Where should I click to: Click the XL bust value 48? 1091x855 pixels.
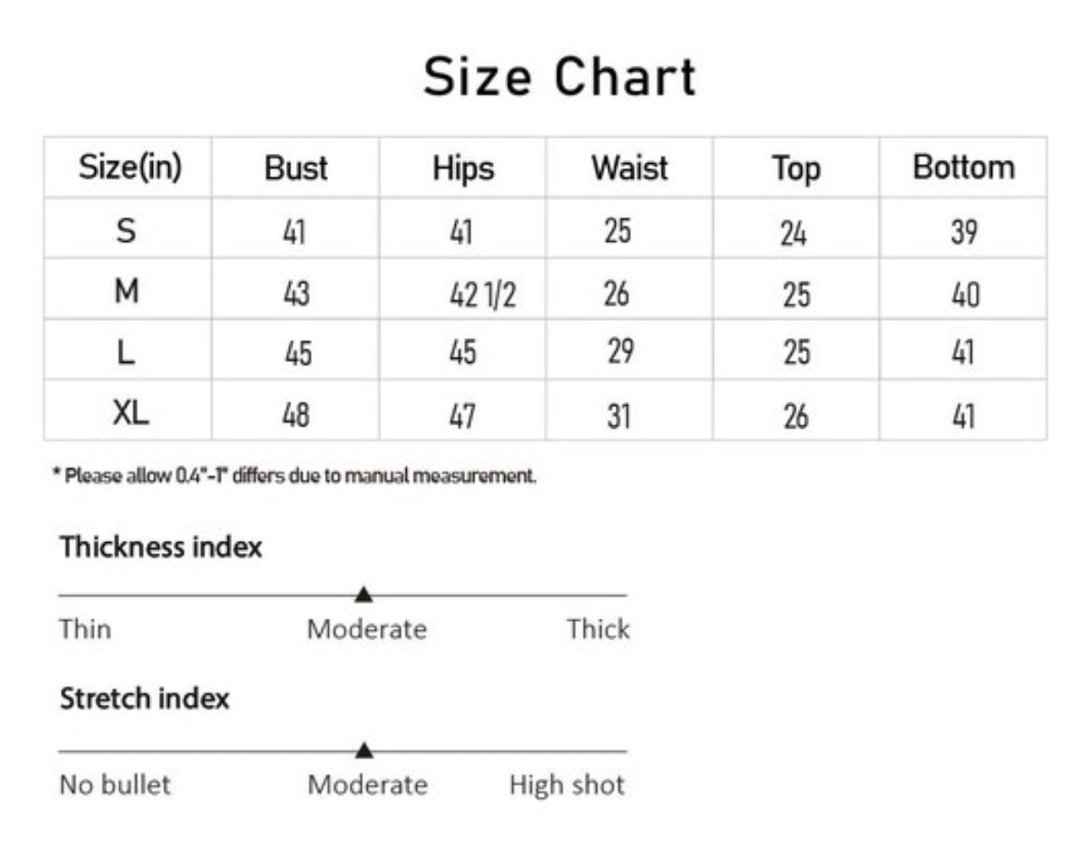click(296, 414)
